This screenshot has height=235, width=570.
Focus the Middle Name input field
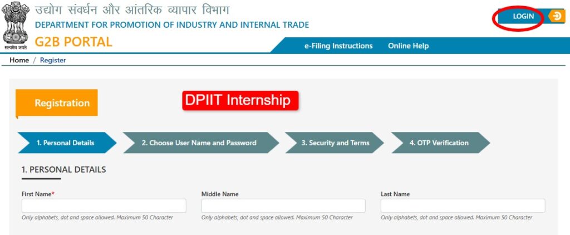[283, 205]
